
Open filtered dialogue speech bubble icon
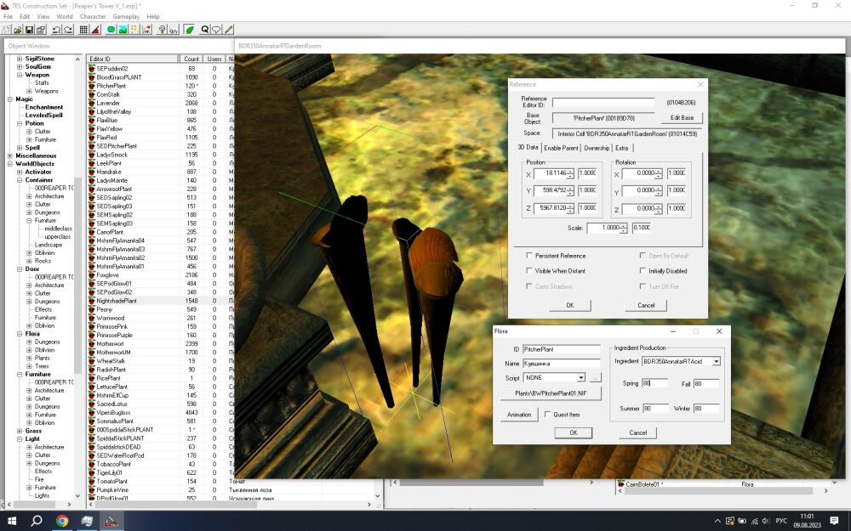[216, 30]
